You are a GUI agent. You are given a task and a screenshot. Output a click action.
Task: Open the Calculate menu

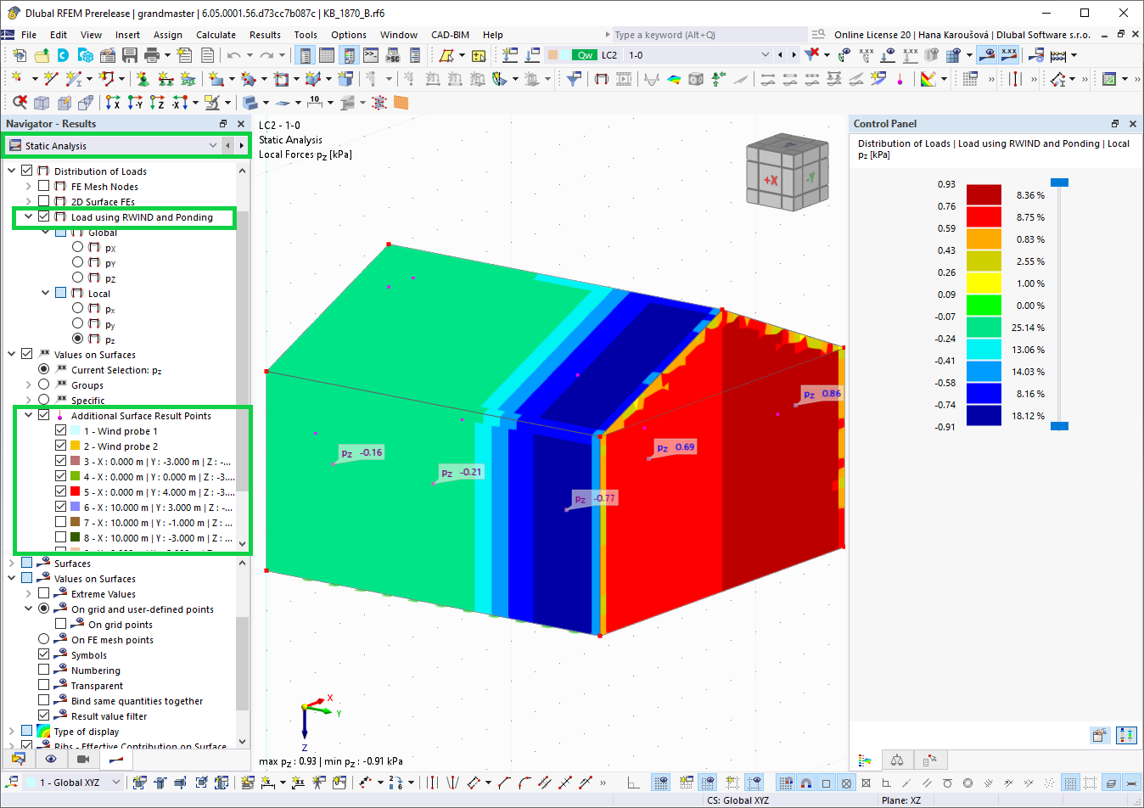point(216,35)
